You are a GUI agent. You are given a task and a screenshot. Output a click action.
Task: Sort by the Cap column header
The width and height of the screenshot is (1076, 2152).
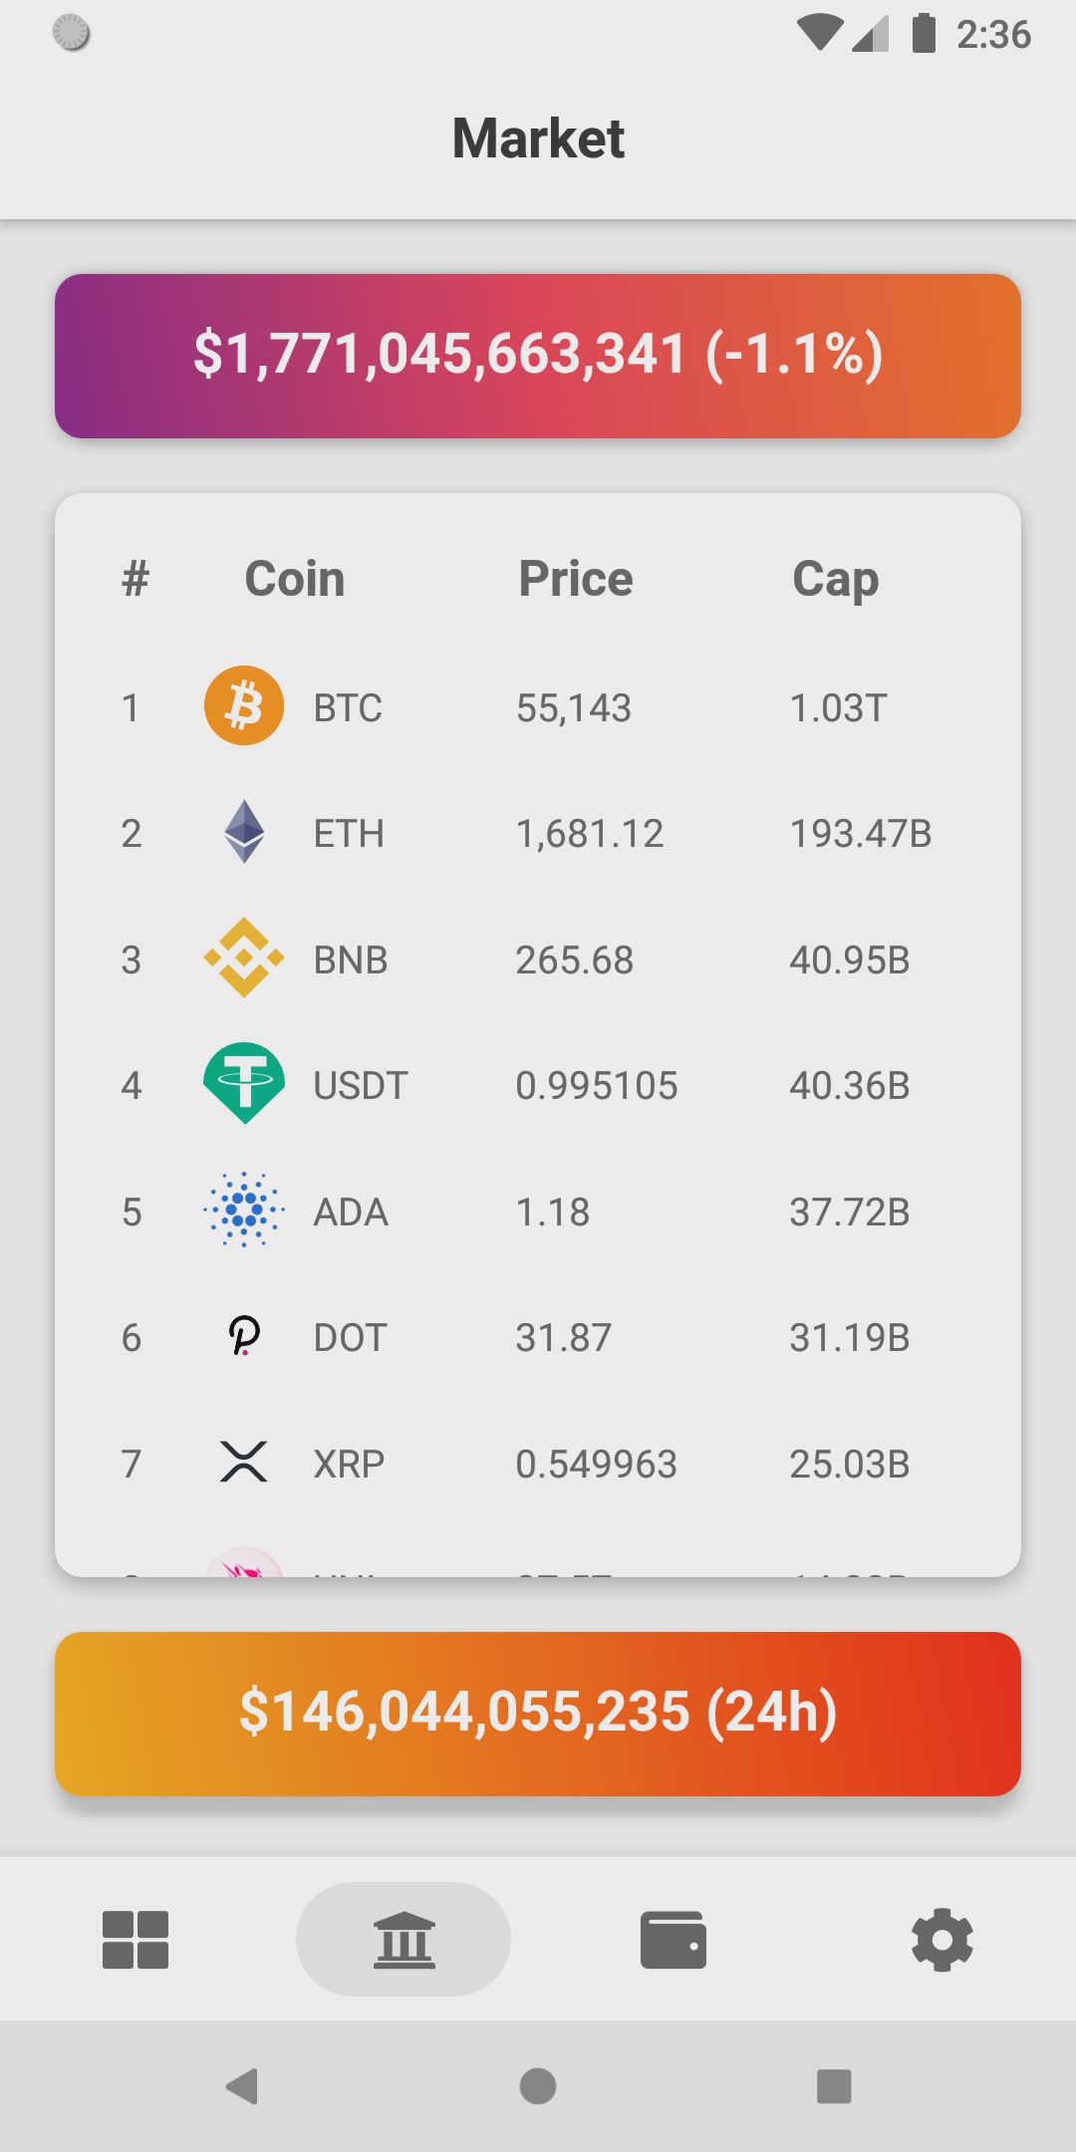(835, 579)
